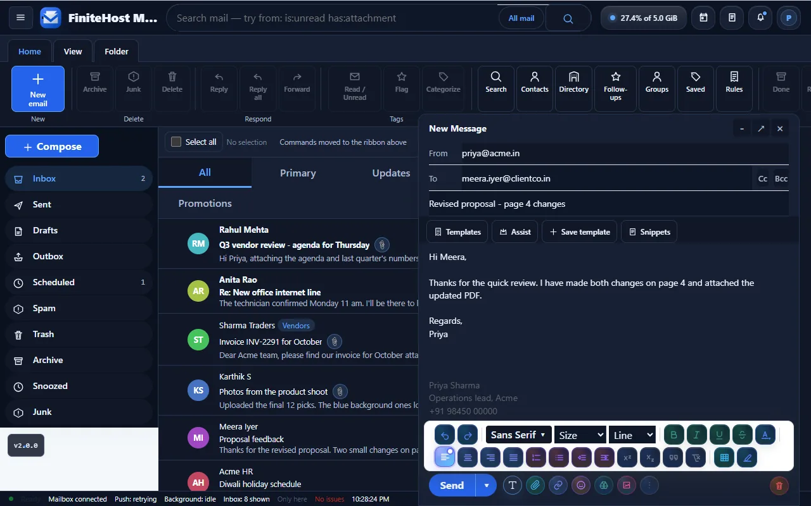Open the Line spacing dropdown
The image size is (811, 506).
coord(632,435)
